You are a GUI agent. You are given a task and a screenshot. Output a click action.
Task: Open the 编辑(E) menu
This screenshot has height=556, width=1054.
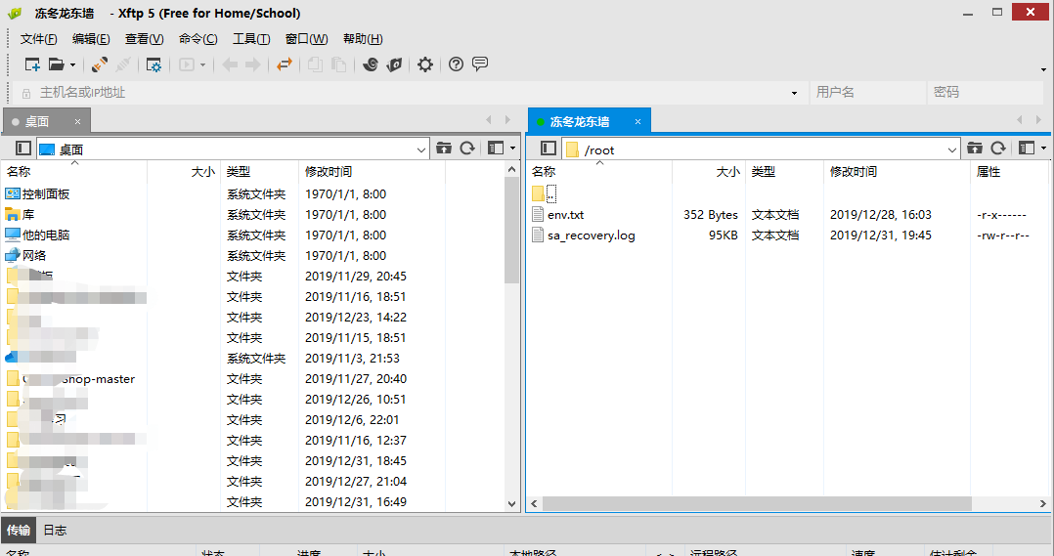pos(91,39)
